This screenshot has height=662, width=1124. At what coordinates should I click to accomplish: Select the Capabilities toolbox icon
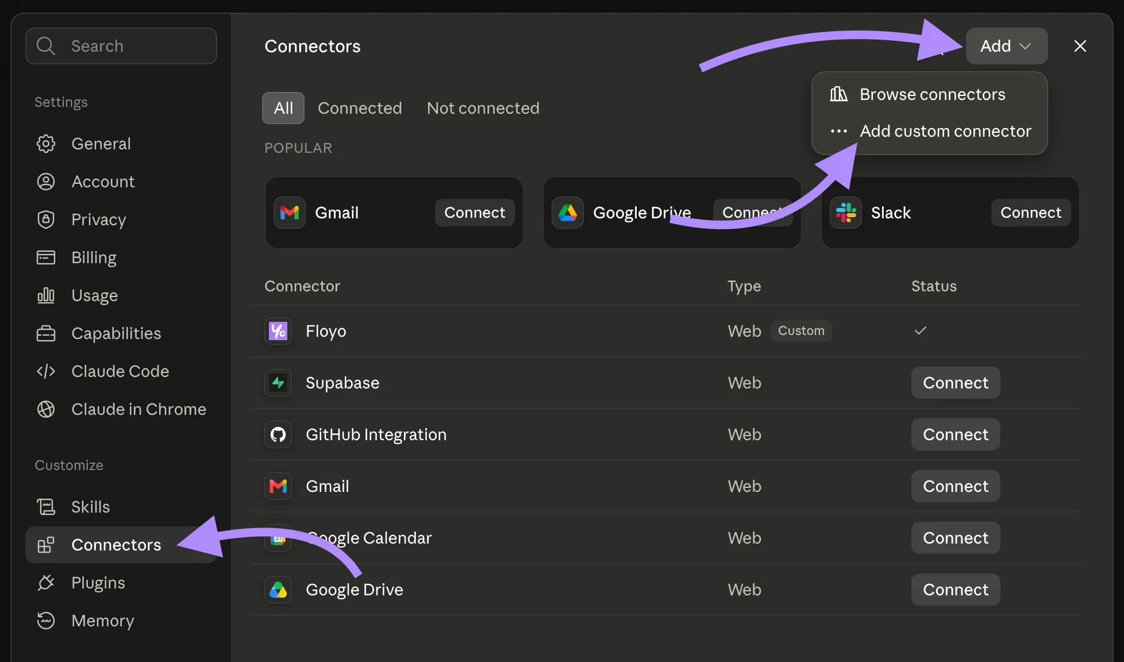click(x=46, y=333)
